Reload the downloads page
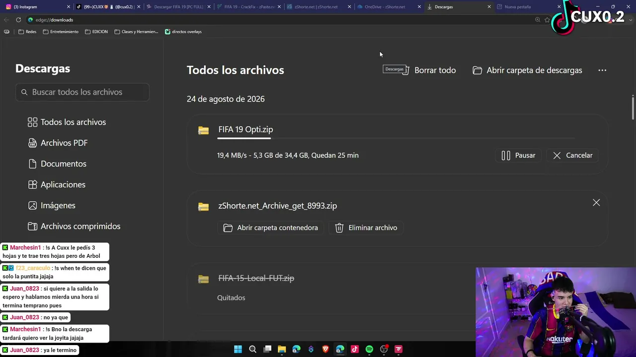Image resolution: width=636 pixels, height=357 pixels. point(18,20)
